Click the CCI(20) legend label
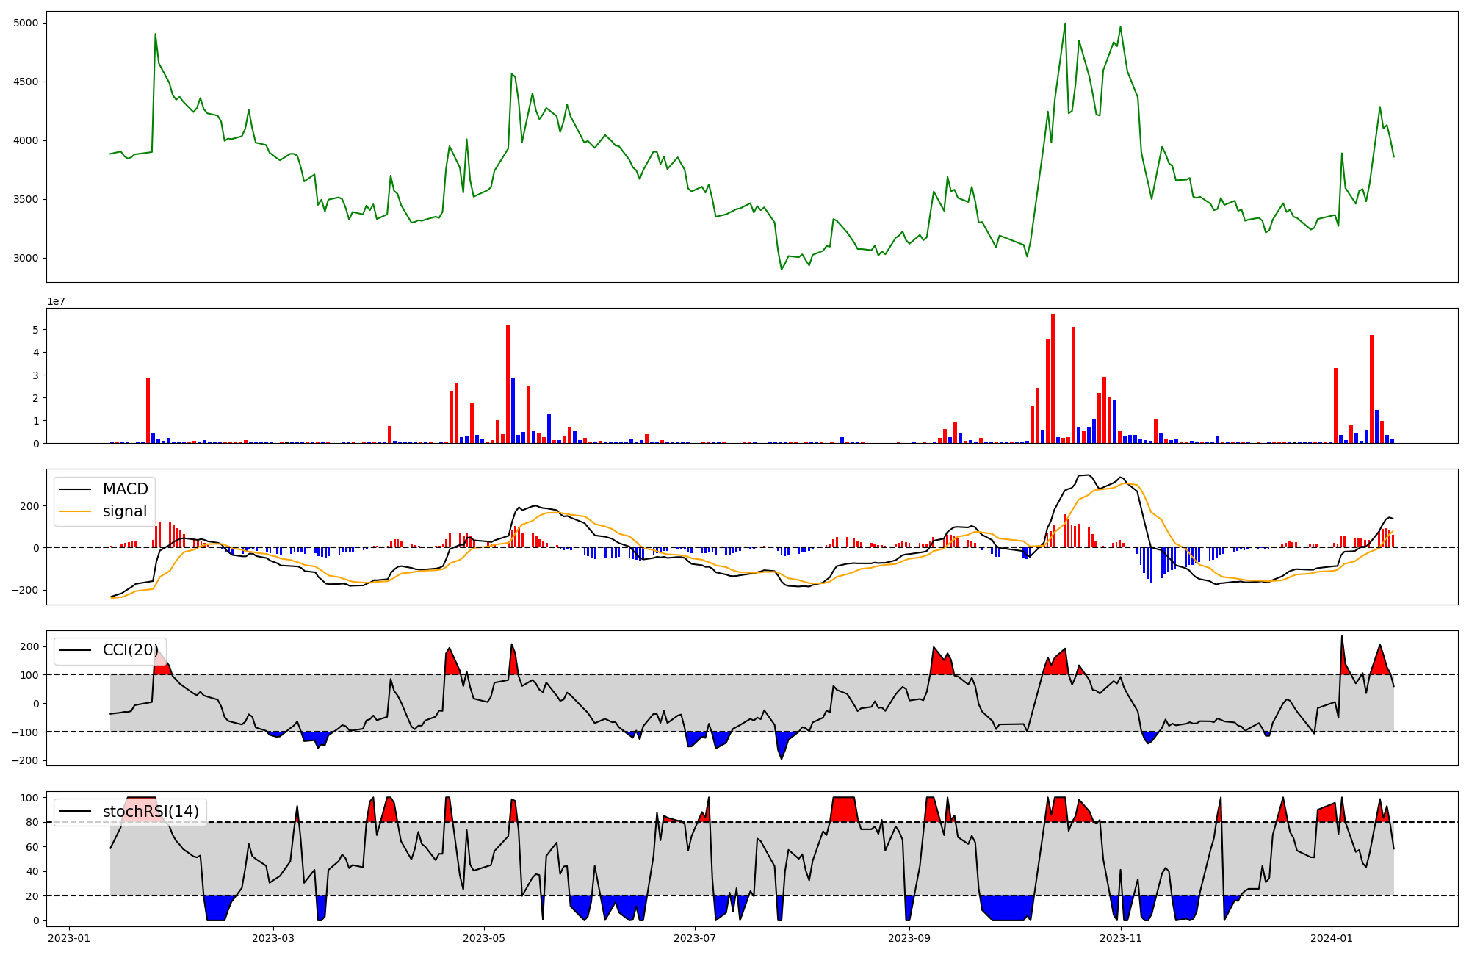The width and height of the screenshot is (1469, 955). point(130,650)
